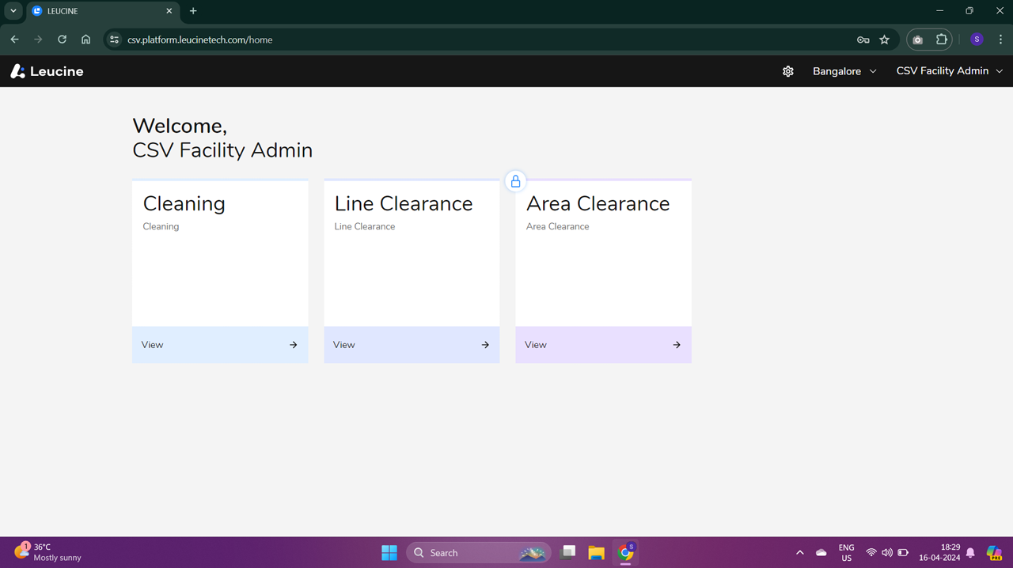Screen dimensions: 1013x568
Task: Click the Chrome icon on taskbar
Action: click(625, 553)
